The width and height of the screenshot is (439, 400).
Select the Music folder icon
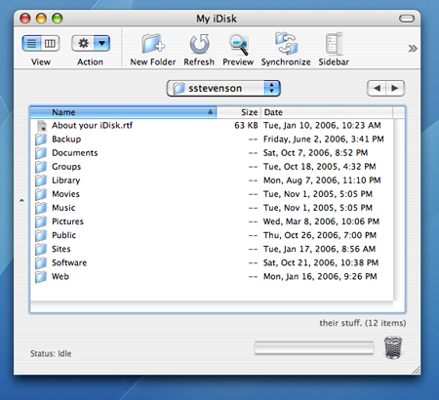click(x=41, y=208)
